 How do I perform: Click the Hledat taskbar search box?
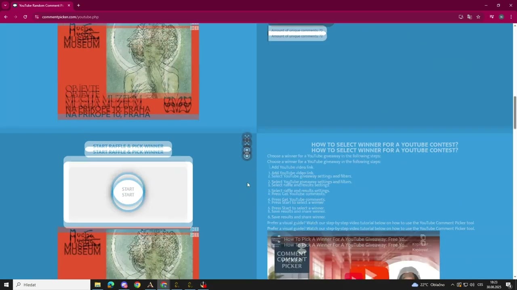[x=52, y=285]
